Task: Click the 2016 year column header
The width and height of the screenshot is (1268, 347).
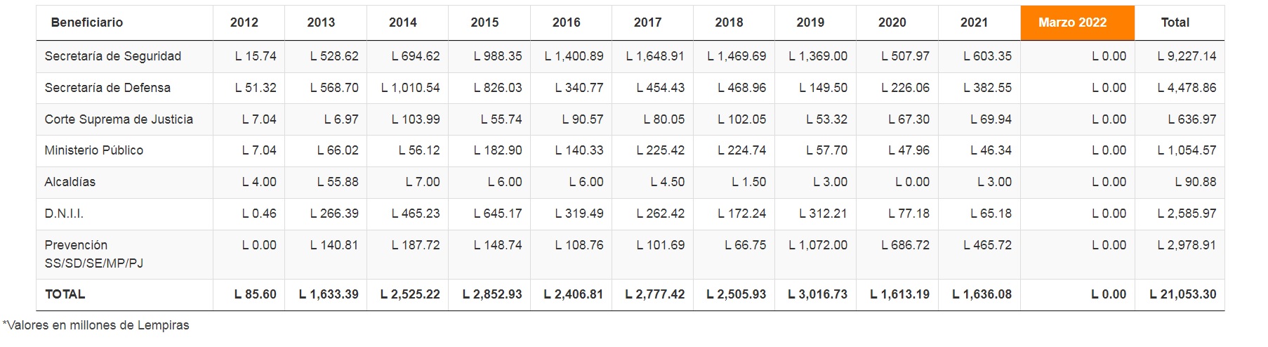Action: pos(566,22)
